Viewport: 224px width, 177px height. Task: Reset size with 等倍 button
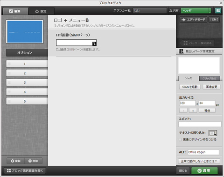[207, 111]
